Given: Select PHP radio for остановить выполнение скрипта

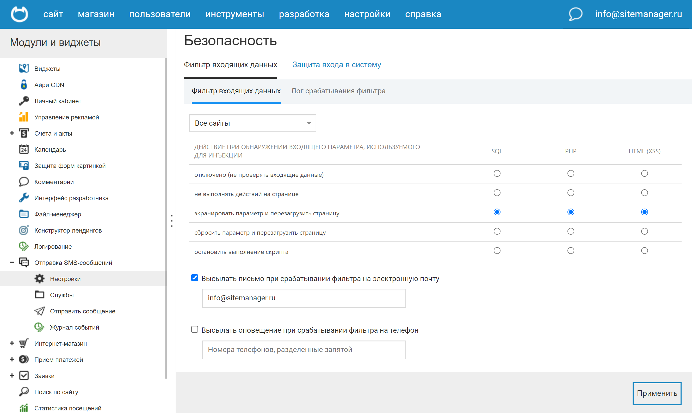Looking at the screenshot, I should coord(571,251).
